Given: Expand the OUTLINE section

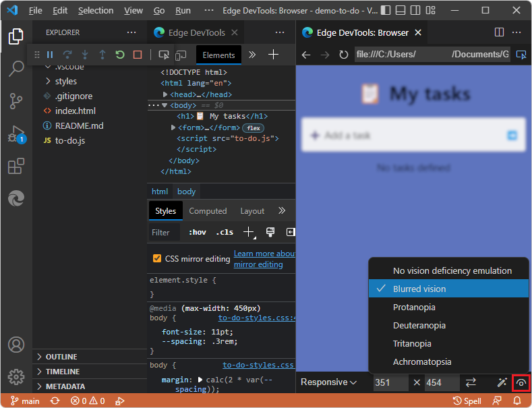Looking at the screenshot, I should [61, 357].
